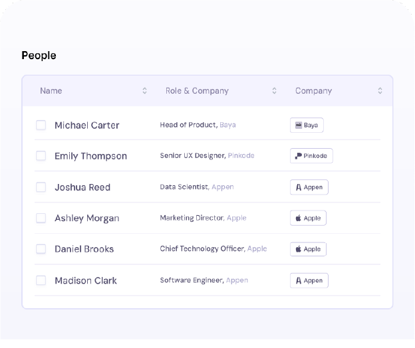This screenshot has width=415, height=348.
Task: Select the checkbox for Michael Carter
Action: point(41,125)
